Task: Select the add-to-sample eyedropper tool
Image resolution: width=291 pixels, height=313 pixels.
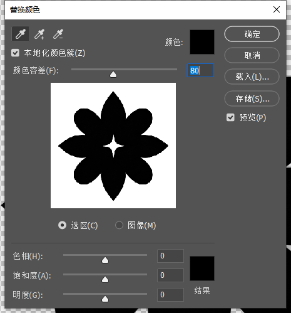Action: [39, 34]
